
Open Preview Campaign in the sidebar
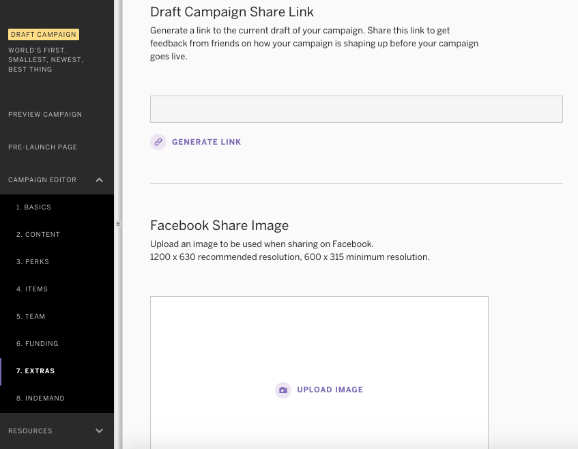point(45,114)
